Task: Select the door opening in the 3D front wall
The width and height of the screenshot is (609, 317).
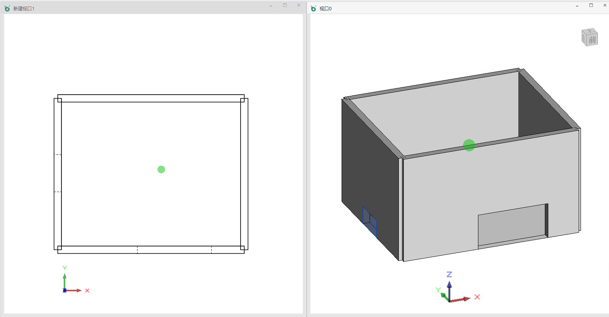Action: click(513, 226)
